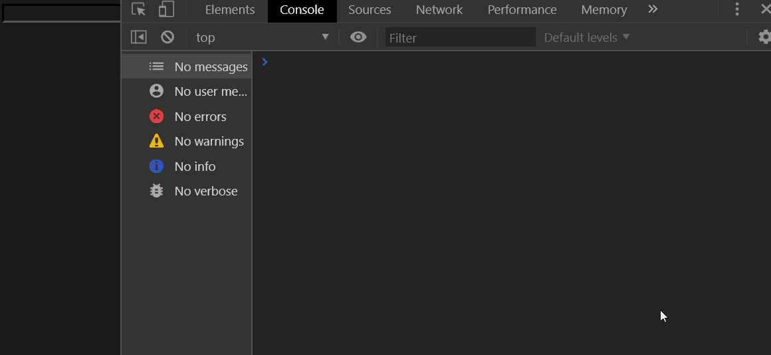771x355 pixels.
Task: Click the red No errors icon
Action: tap(156, 116)
